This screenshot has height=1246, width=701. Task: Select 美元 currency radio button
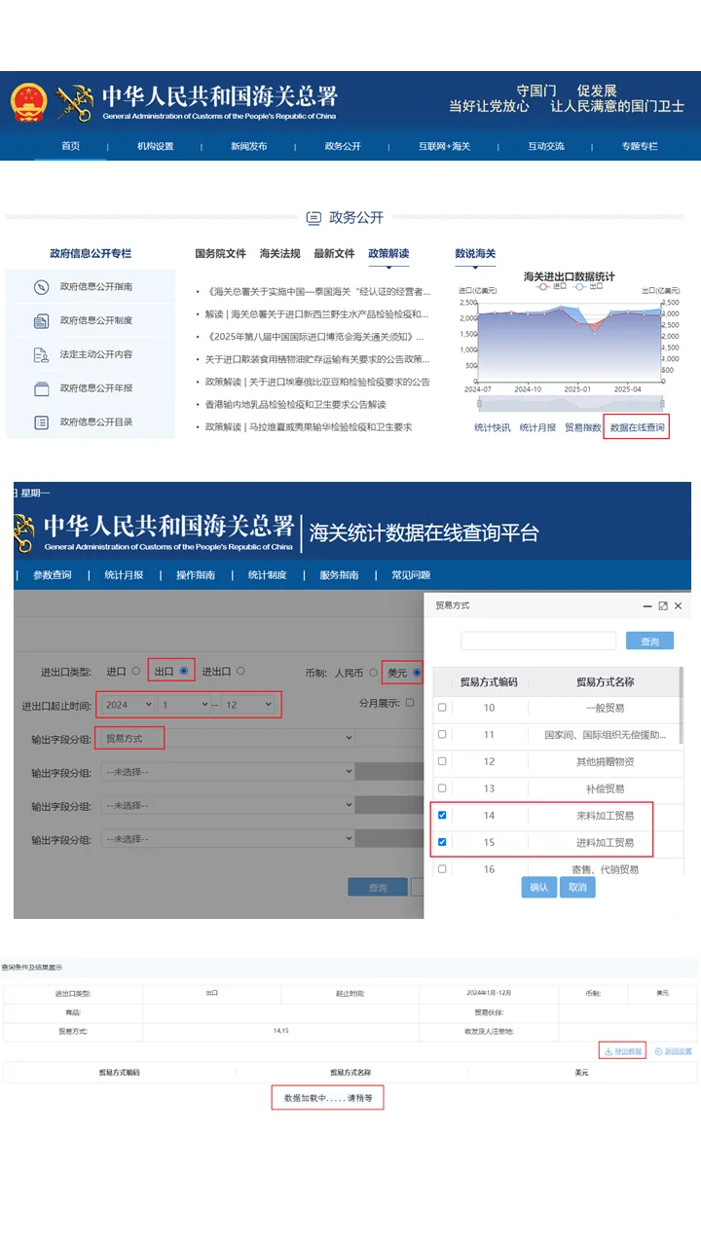tap(418, 673)
